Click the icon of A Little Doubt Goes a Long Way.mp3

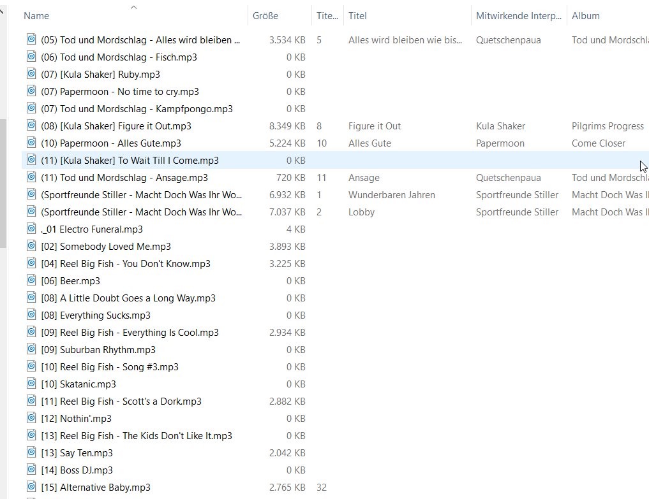coord(31,297)
